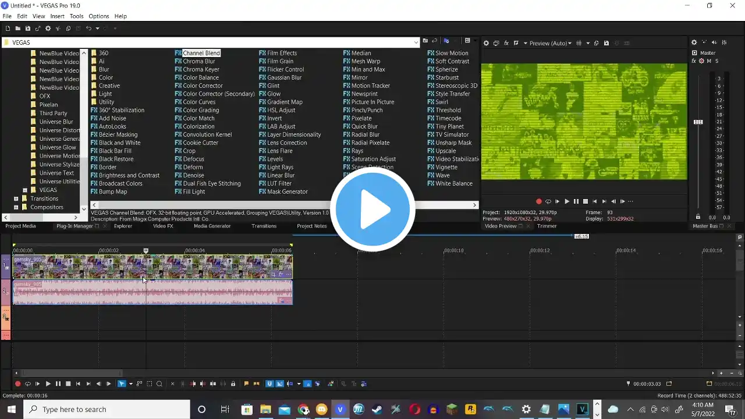Click the Master bus volume fader handle
The height and width of the screenshot is (419, 745).
pyautogui.click(x=698, y=122)
